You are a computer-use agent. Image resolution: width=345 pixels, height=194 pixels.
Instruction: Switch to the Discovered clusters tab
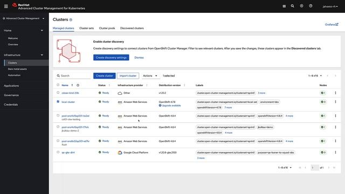pos(132,28)
